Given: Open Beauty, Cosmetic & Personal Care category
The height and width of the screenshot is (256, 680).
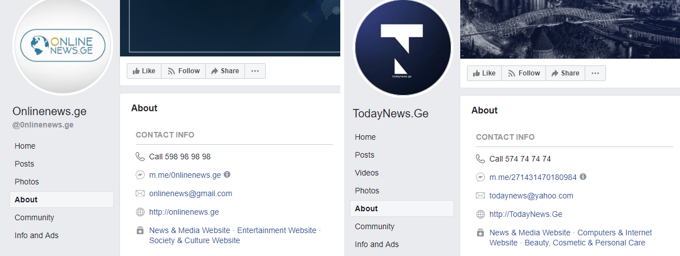Looking at the screenshot, I should (x=585, y=243).
